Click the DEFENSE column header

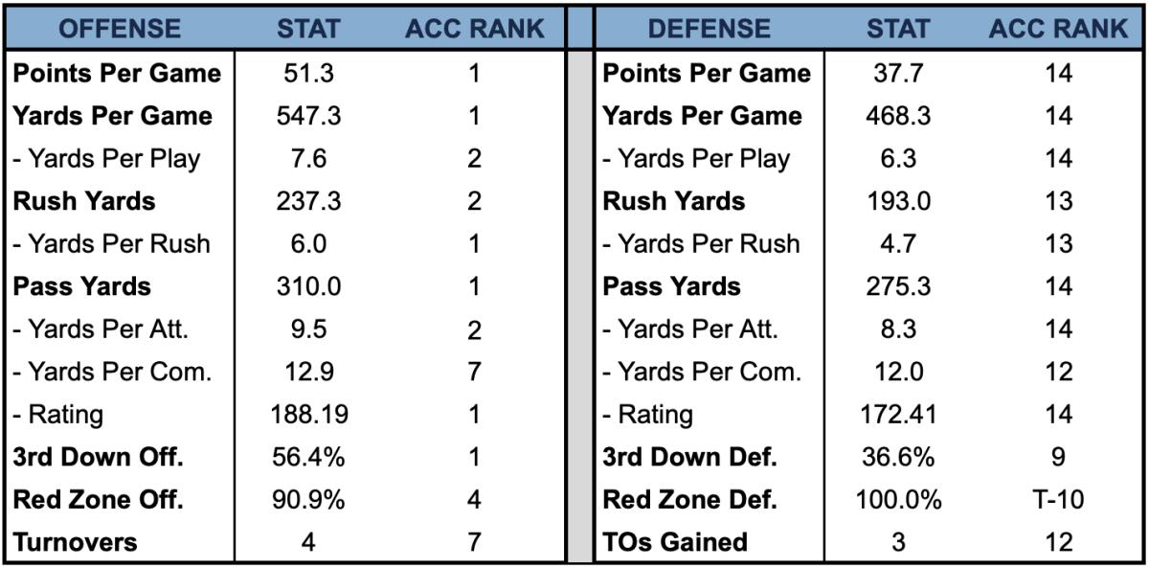[x=709, y=29]
